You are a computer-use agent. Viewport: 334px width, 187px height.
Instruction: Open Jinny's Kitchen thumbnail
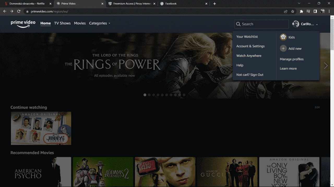pyautogui.click(x=41, y=128)
